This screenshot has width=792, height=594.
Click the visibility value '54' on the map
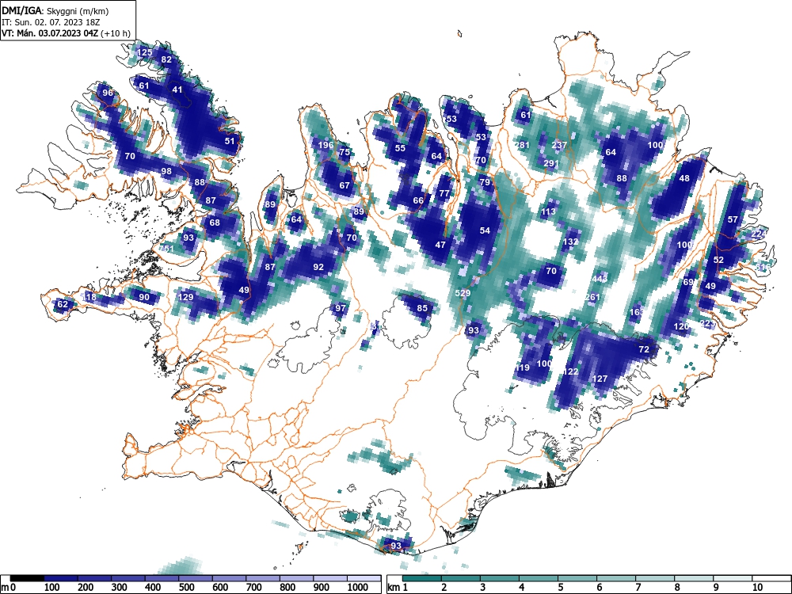(485, 230)
